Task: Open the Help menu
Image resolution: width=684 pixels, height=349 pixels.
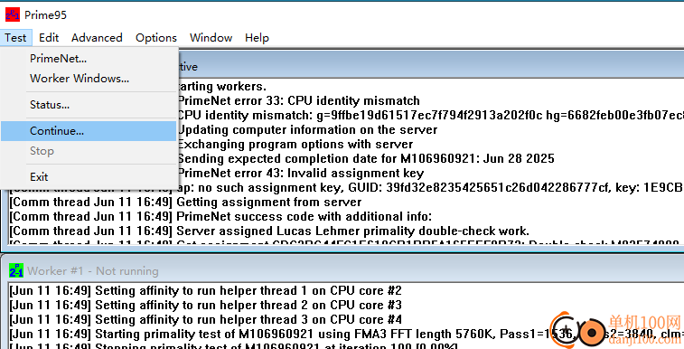Action: [257, 38]
